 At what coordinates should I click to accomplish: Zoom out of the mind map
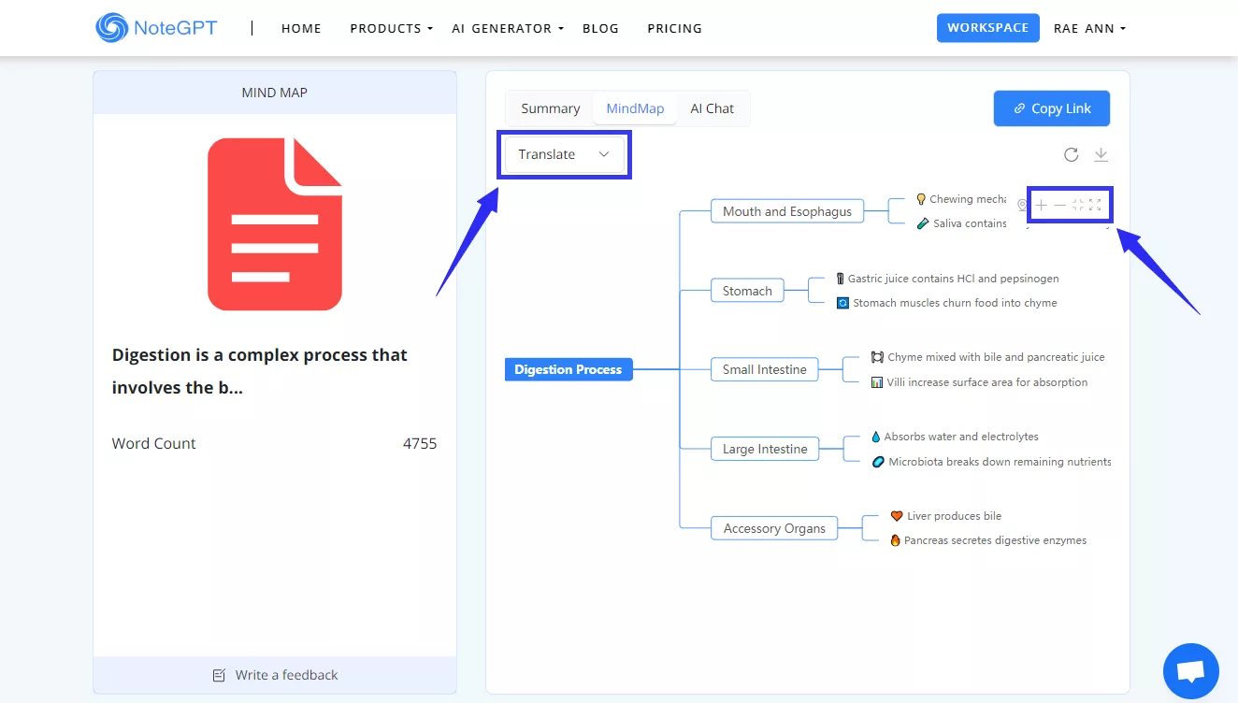(1060, 205)
